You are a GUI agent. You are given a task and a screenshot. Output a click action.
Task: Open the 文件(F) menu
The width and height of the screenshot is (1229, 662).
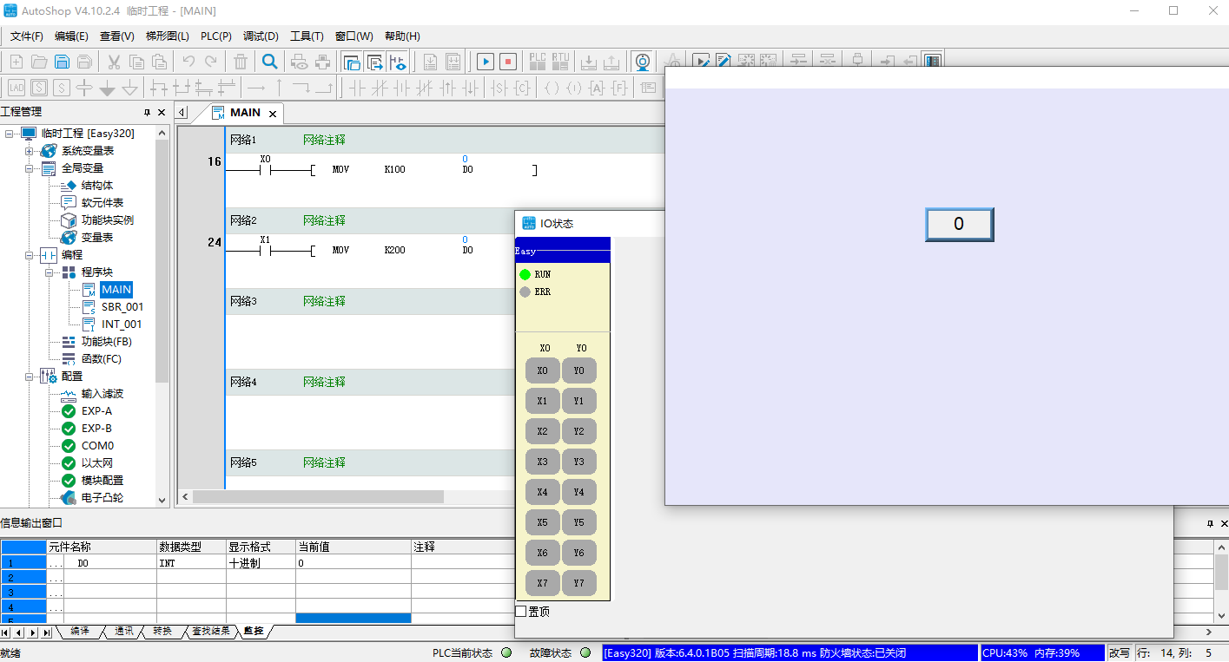[27, 36]
